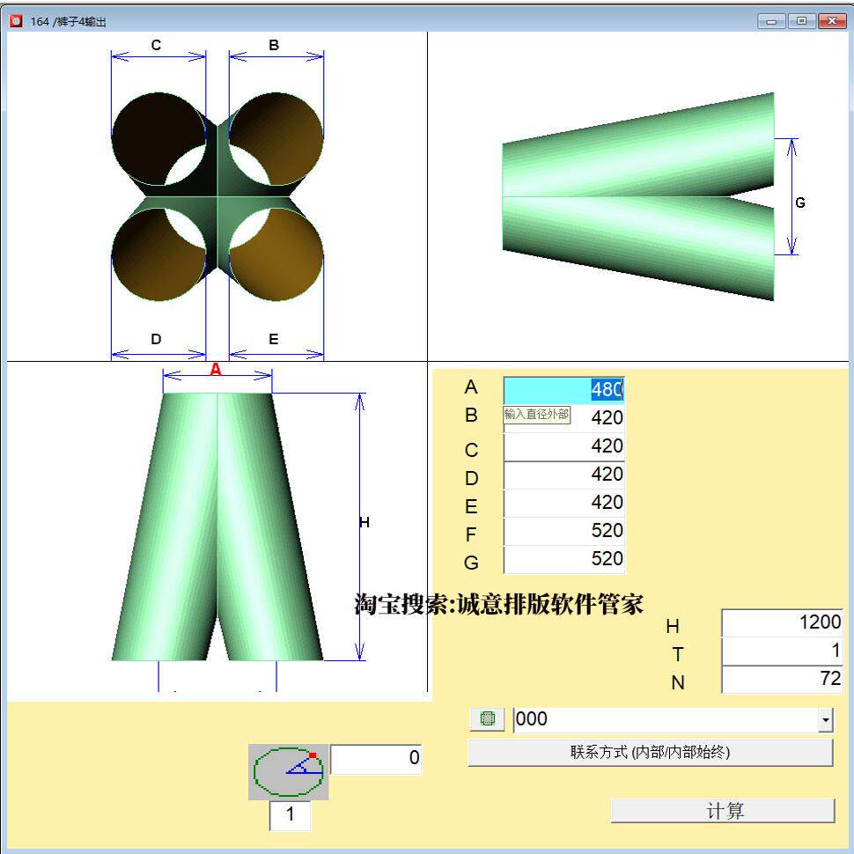Maximize the 164 window
Screen dimensions: 854x854
801,21
